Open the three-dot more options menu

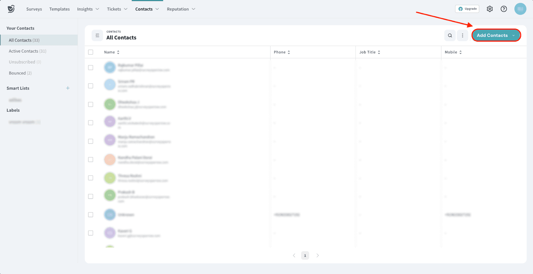(462, 36)
